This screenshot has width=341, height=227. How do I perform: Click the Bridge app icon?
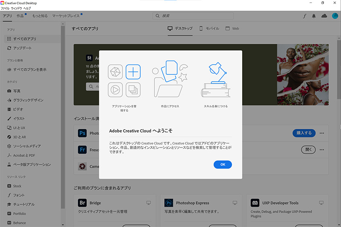(83, 203)
